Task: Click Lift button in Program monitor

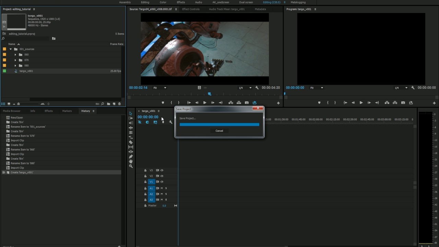Action: click(387, 103)
